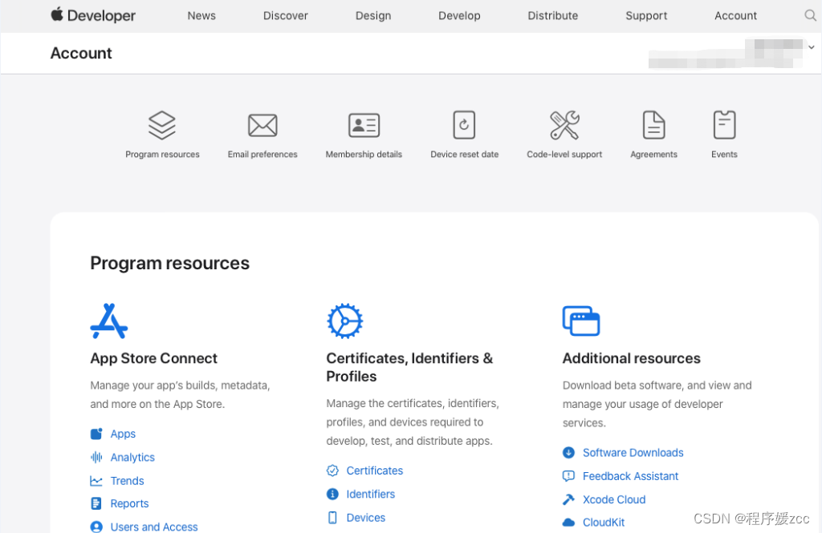Click the Xcode Cloud hammer icon
The image size is (822, 533).
coord(568,499)
